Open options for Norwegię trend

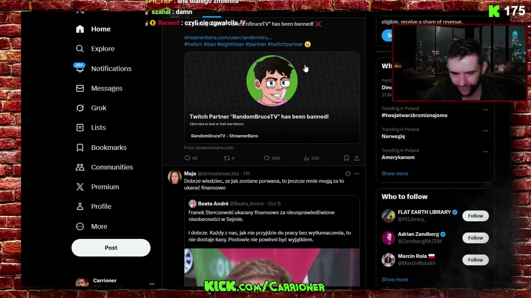(x=485, y=131)
